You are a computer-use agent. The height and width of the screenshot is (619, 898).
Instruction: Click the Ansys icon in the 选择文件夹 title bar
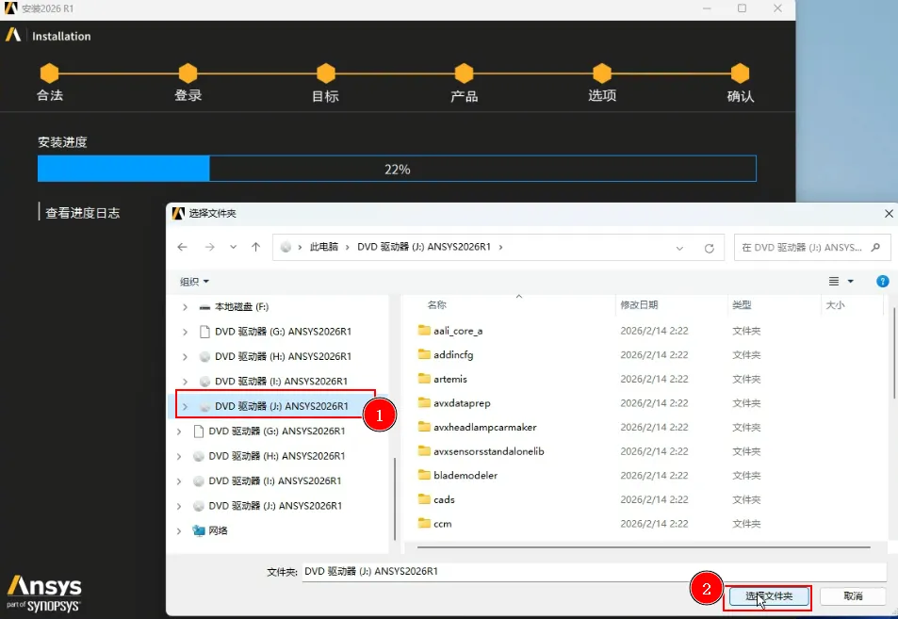pos(178,213)
